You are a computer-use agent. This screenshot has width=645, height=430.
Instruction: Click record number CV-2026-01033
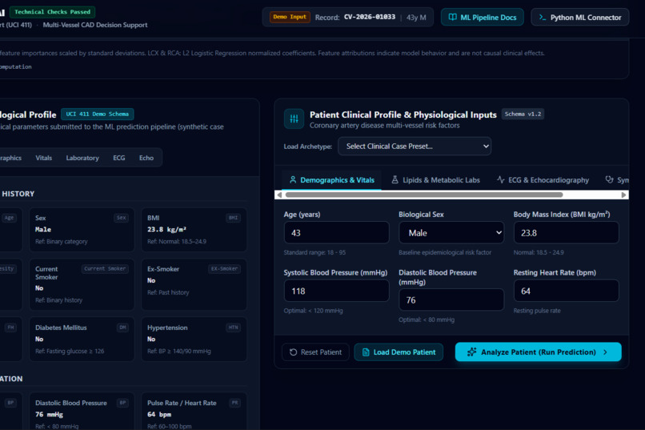[370, 17]
